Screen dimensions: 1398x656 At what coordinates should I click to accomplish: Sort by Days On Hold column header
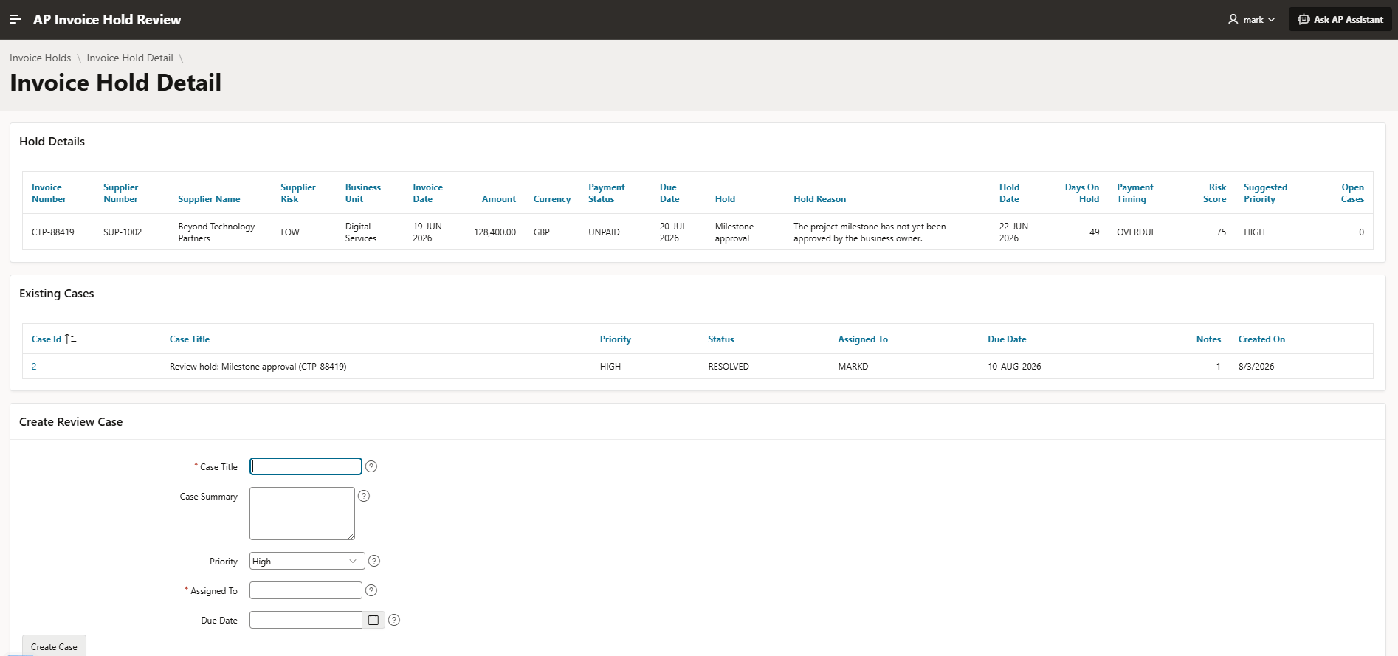click(x=1082, y=193)
